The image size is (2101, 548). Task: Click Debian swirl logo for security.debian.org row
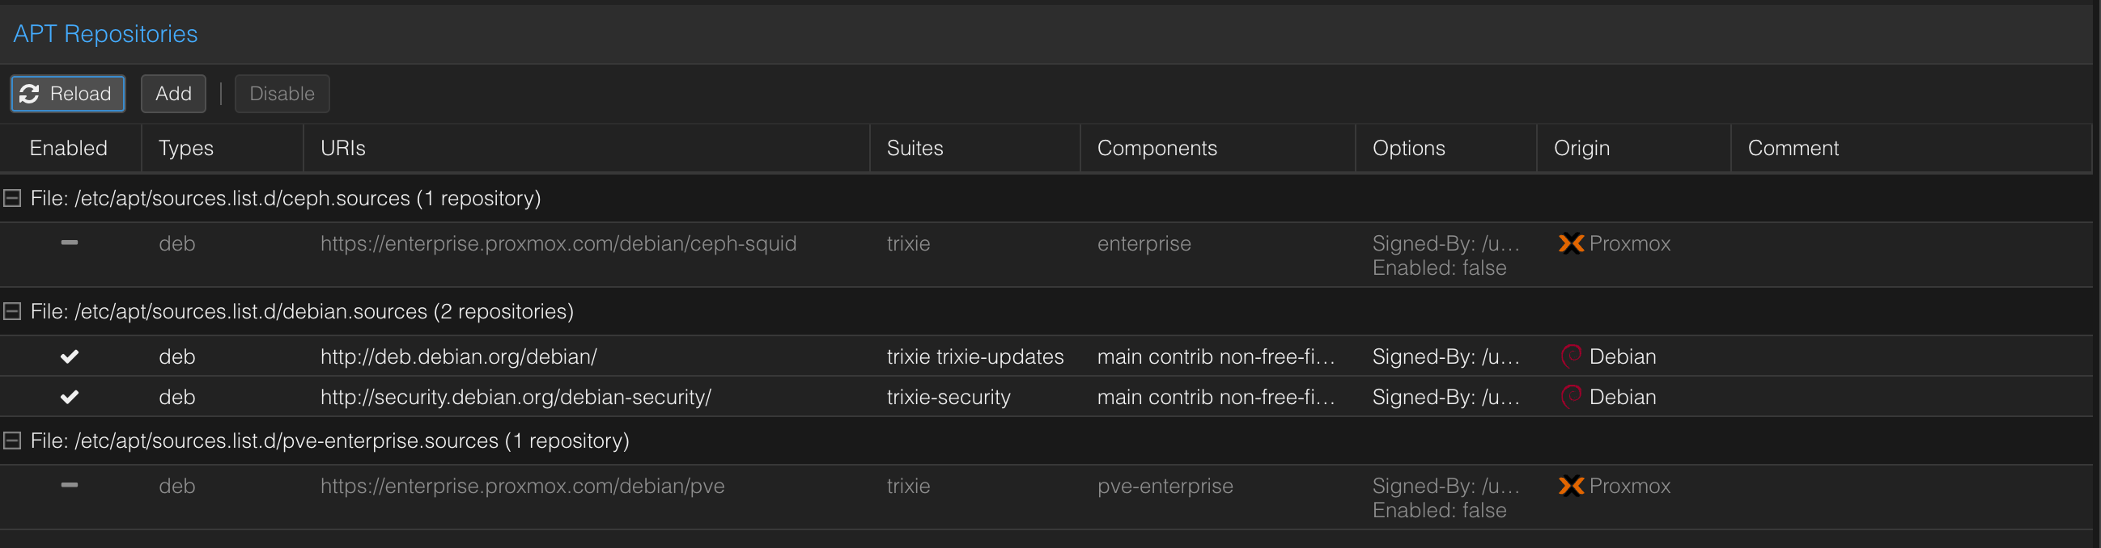(x=1570, y=398)
